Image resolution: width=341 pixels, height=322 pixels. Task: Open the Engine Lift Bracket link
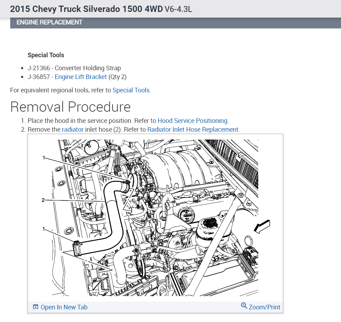click(81, 77)
